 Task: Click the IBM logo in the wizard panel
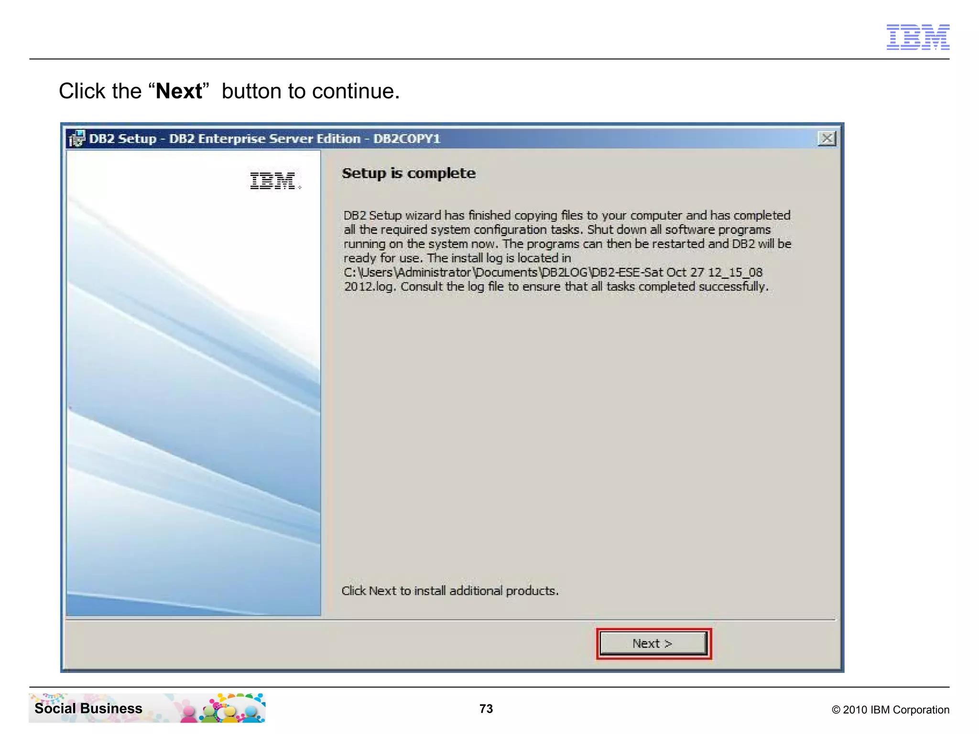pyautogui.click(x=276, y=180)
